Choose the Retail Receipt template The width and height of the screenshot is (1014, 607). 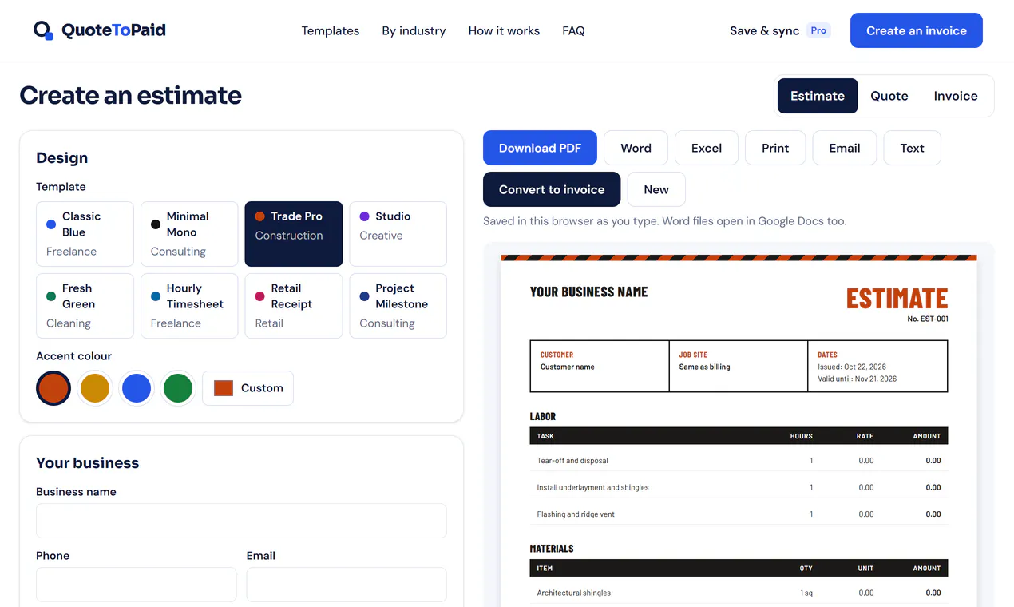click(294, 306)
